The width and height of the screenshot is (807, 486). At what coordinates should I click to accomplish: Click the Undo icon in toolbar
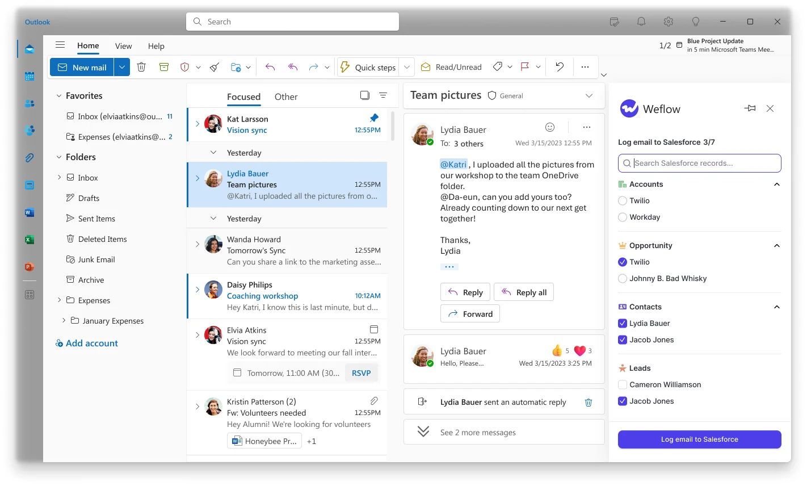point(560,67)
